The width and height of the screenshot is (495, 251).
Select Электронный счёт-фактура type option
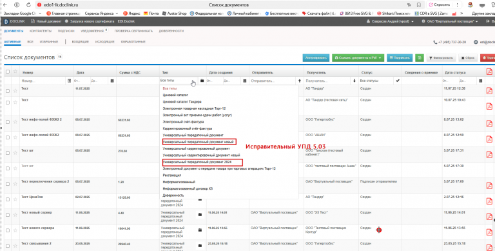point(183,122)
